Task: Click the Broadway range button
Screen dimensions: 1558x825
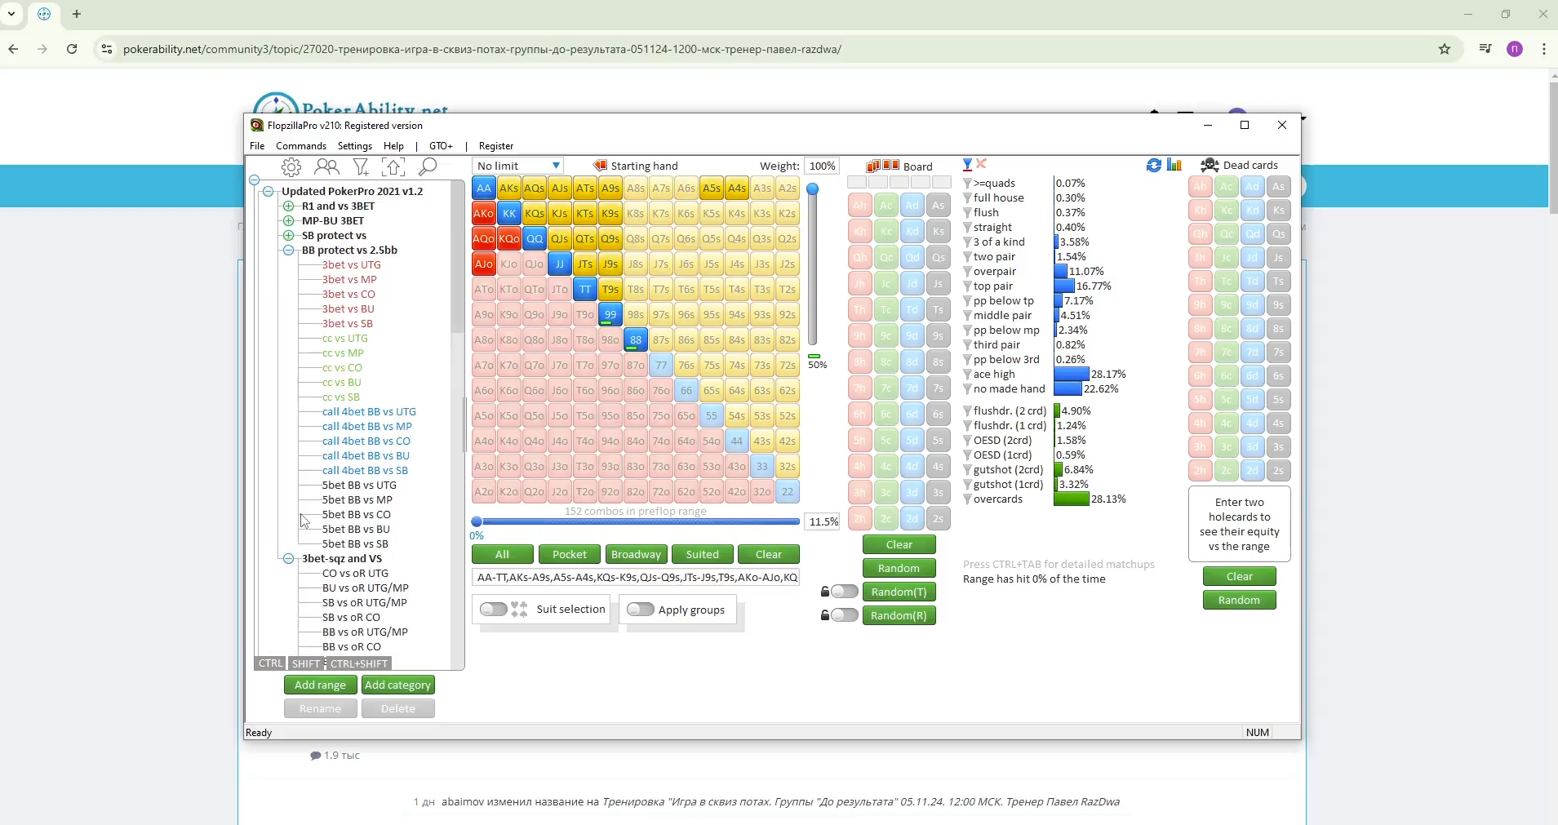Action: tap(636, 555)
